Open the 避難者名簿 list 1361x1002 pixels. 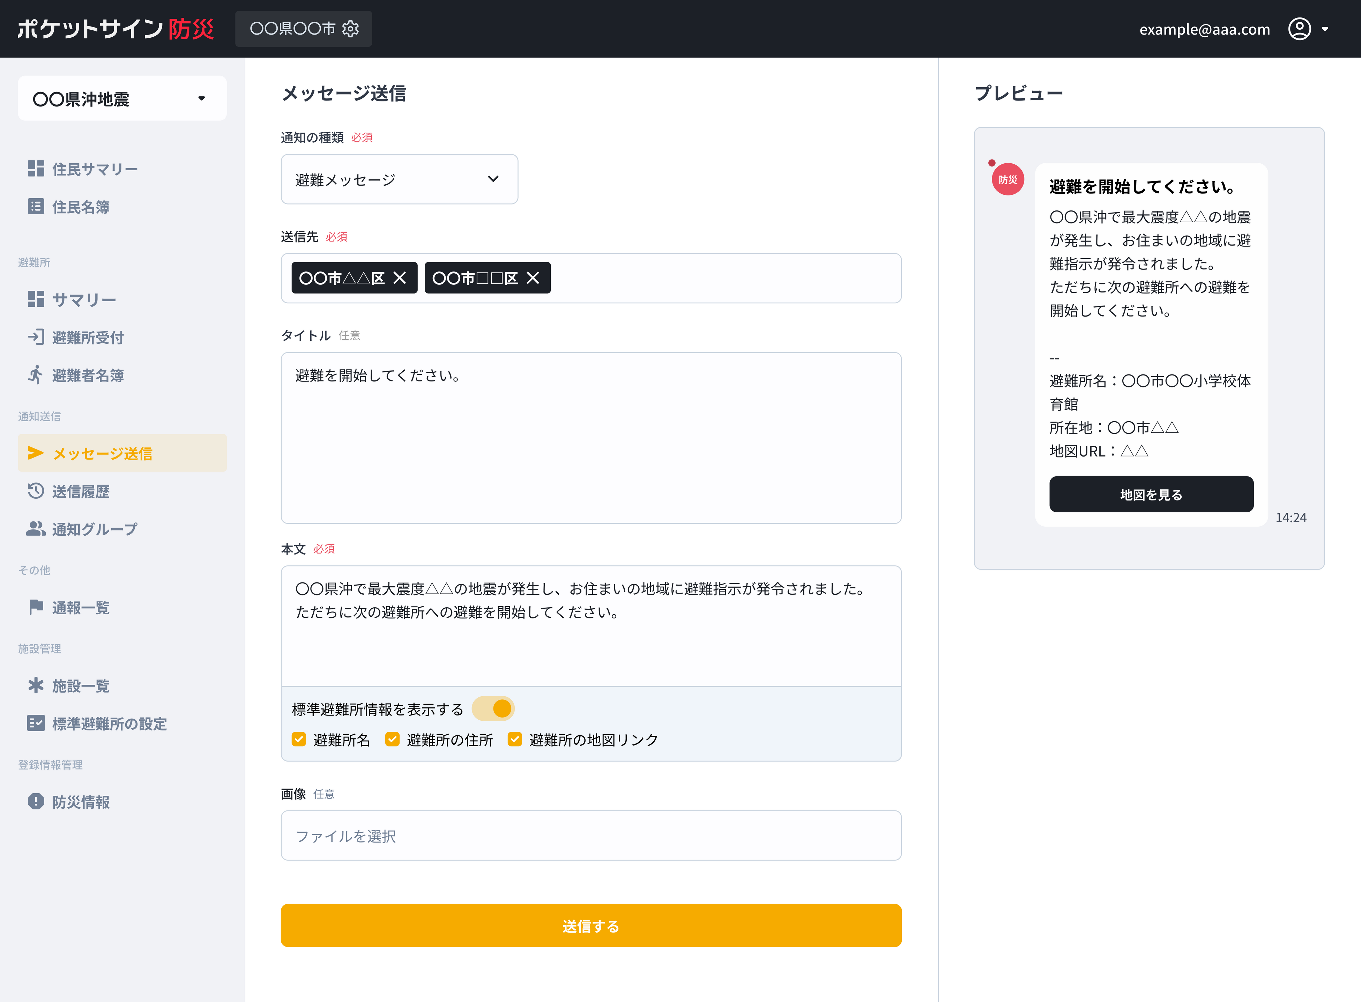click(x=88, y=376)
